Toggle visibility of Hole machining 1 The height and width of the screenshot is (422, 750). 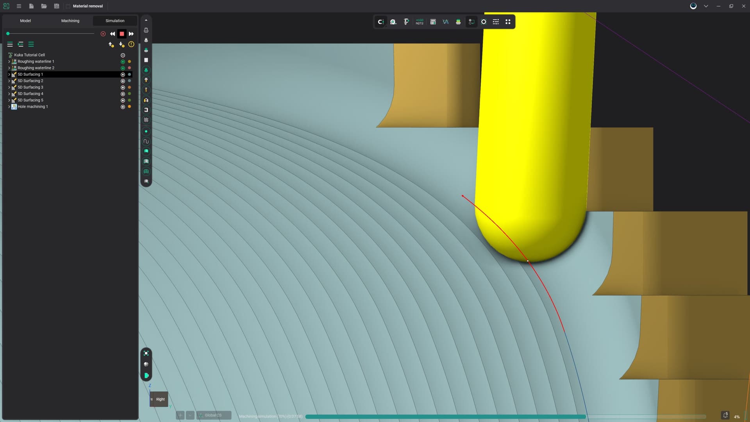[123, 107]
